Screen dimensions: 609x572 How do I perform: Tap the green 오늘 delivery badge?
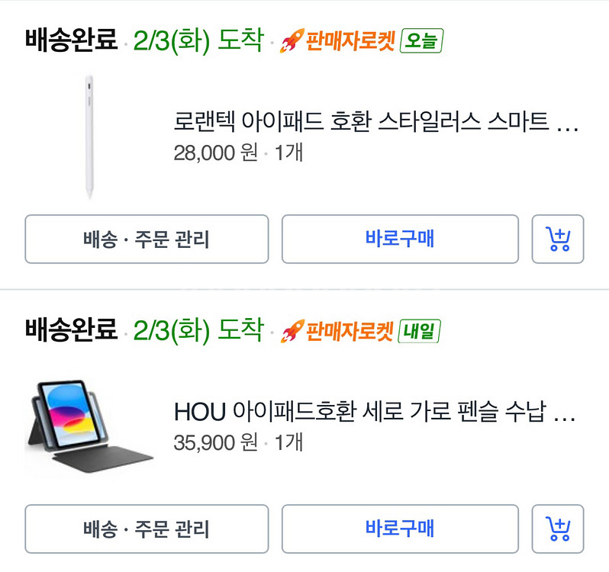[421, 40]
